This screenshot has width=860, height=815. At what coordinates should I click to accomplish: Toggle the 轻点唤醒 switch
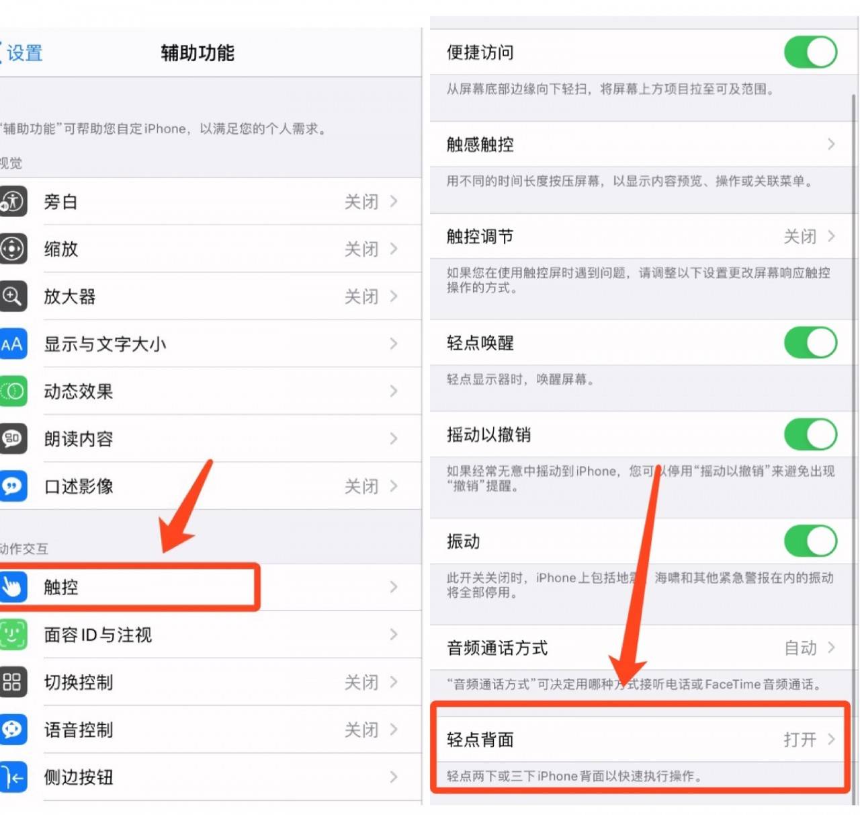pyautogui.click(x=810, y=343)
